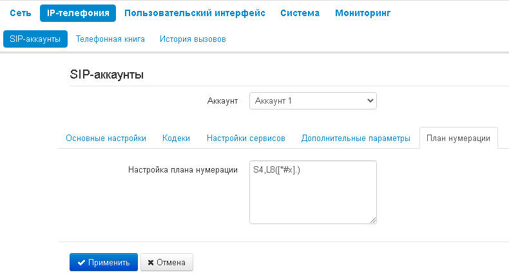The height and width of the screenshot is (275, 509).
Task: Go to Пользовательский интерфейс menu
Action: 195,13
